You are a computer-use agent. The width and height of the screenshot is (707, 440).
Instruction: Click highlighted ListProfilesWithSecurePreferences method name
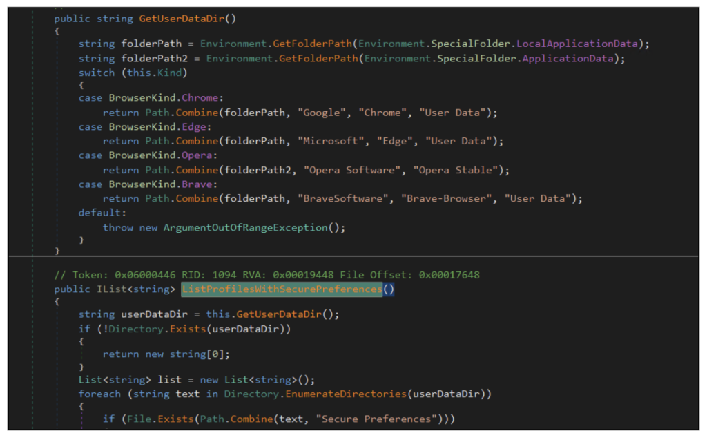282,289
